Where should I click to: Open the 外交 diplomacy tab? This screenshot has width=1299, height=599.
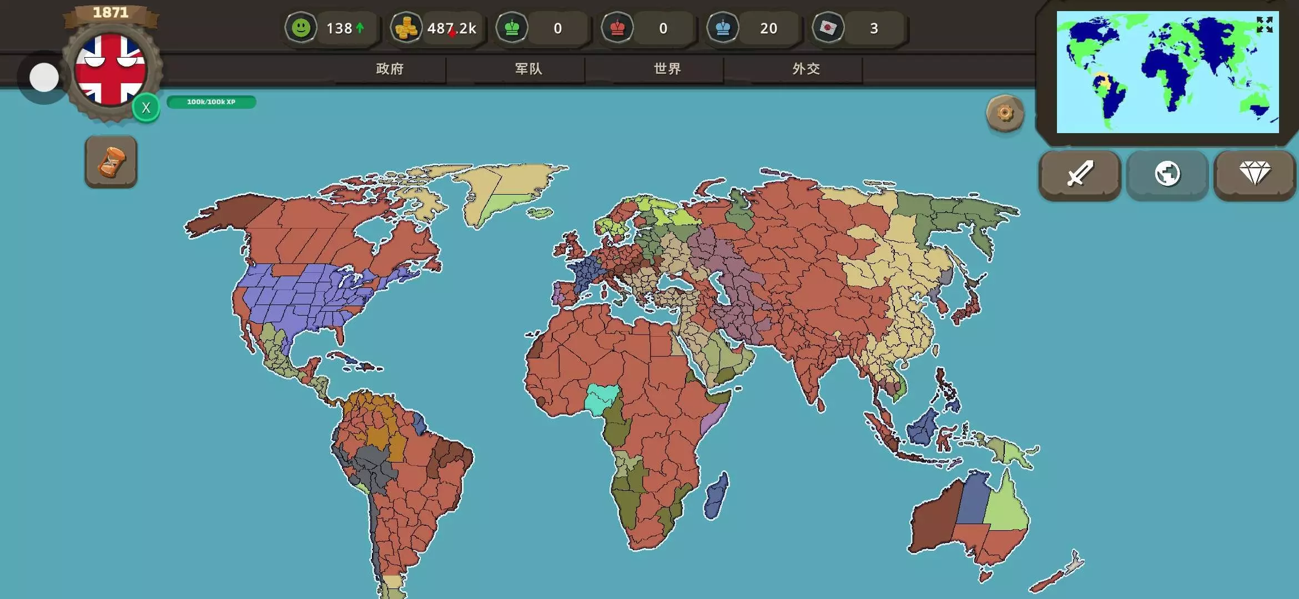point(806,69)
